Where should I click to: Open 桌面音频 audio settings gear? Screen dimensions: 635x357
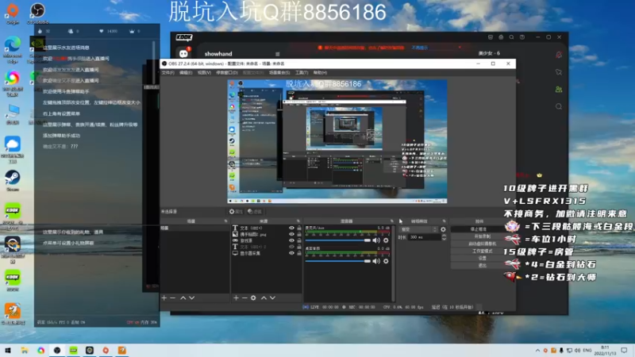pyautogui.click(x=386, y=261)
